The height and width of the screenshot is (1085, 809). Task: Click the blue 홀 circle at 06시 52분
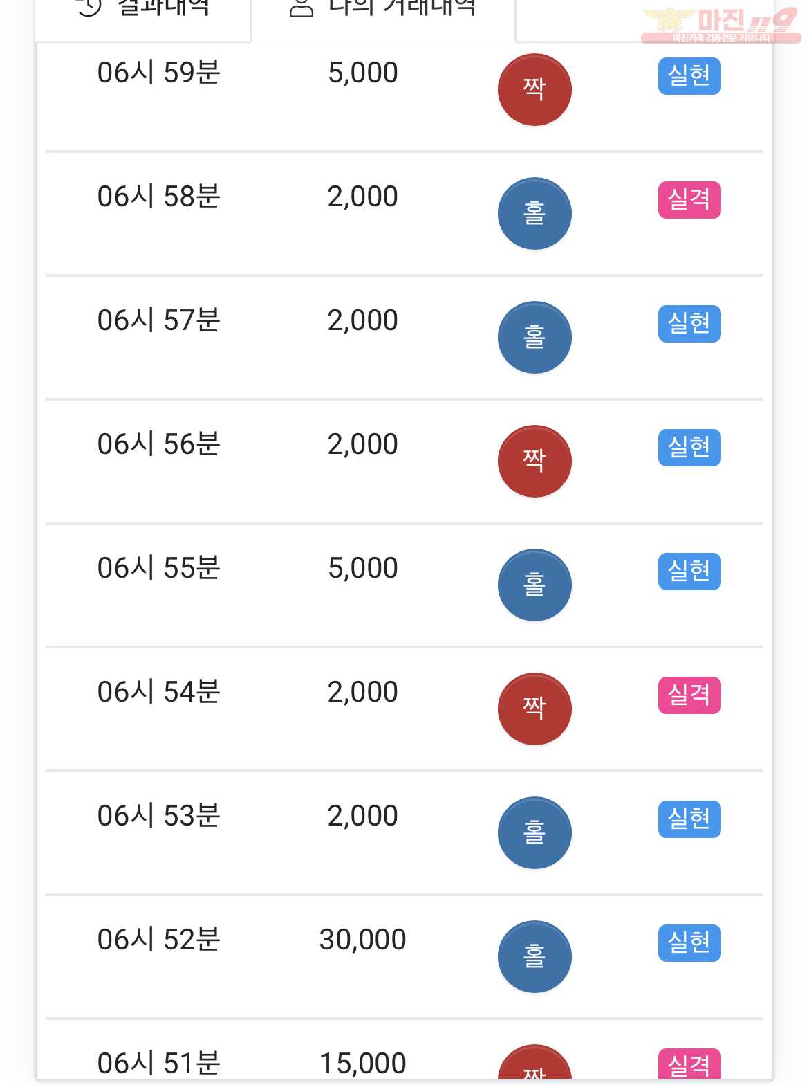coord(534,957)
